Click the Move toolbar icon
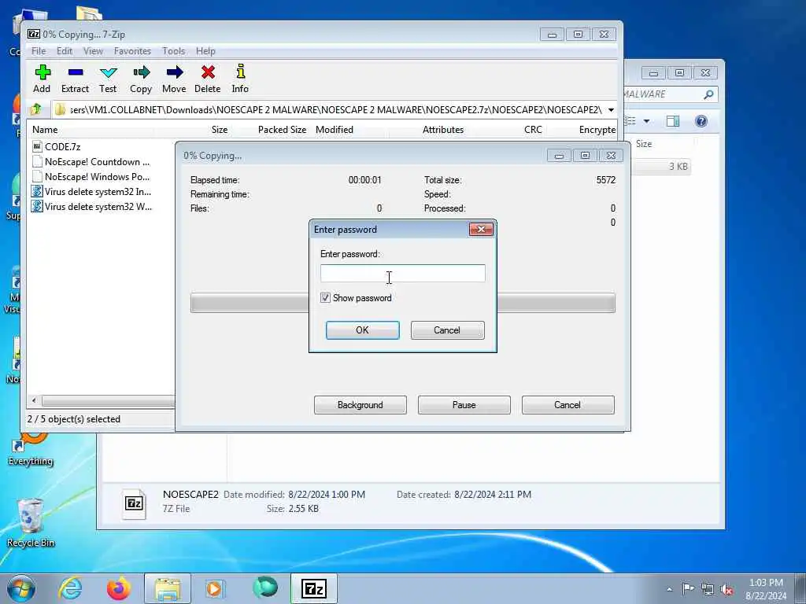The width and height of the screenshot is (806, 604). coord(174,79)
